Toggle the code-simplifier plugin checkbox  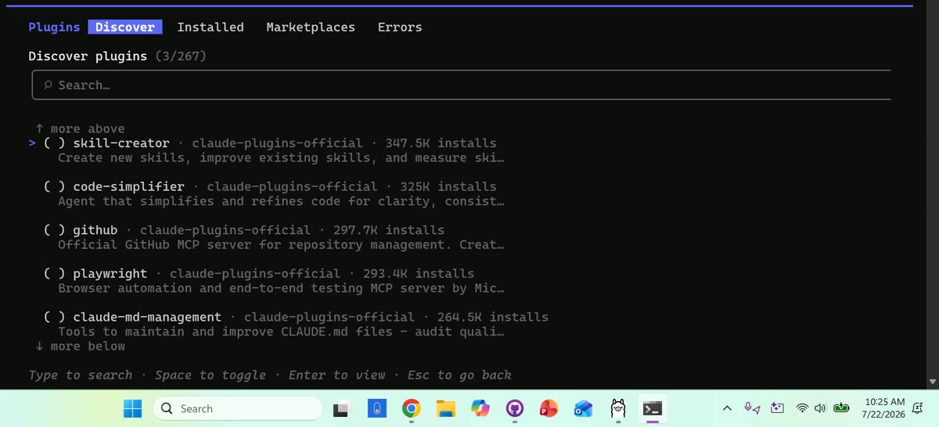[54, 187]
